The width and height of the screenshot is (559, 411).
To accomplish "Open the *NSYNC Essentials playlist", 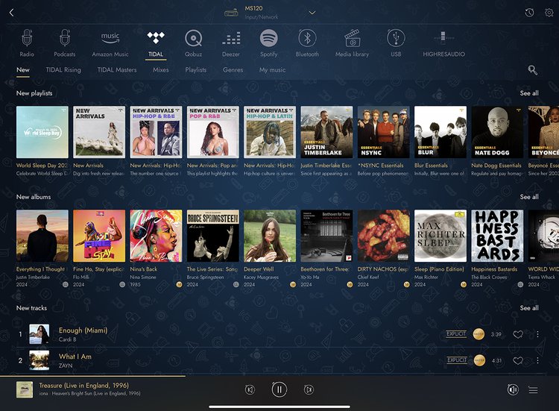I will point(384,132).
